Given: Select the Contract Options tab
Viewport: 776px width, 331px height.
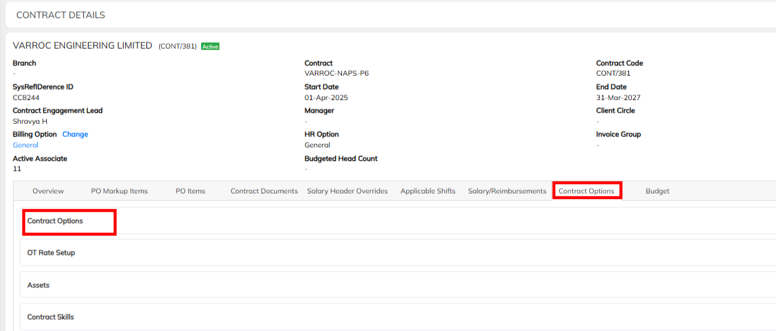Looking at the screenshot, I should click(x=586, y=191).
